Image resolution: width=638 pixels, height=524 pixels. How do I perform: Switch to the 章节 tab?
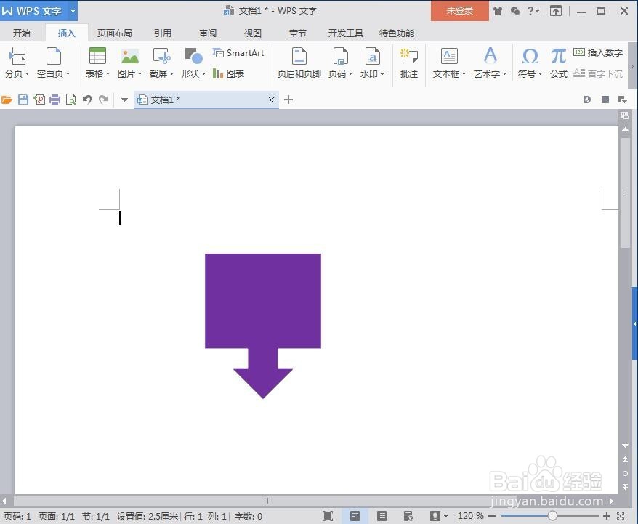tap(297, 33)
